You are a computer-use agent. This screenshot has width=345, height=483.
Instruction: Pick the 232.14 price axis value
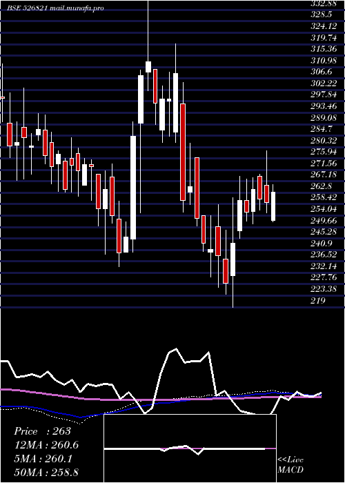tap(325, 266)
